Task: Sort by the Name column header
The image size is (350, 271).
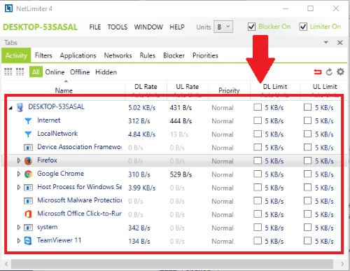Action: tap(64, 90)
